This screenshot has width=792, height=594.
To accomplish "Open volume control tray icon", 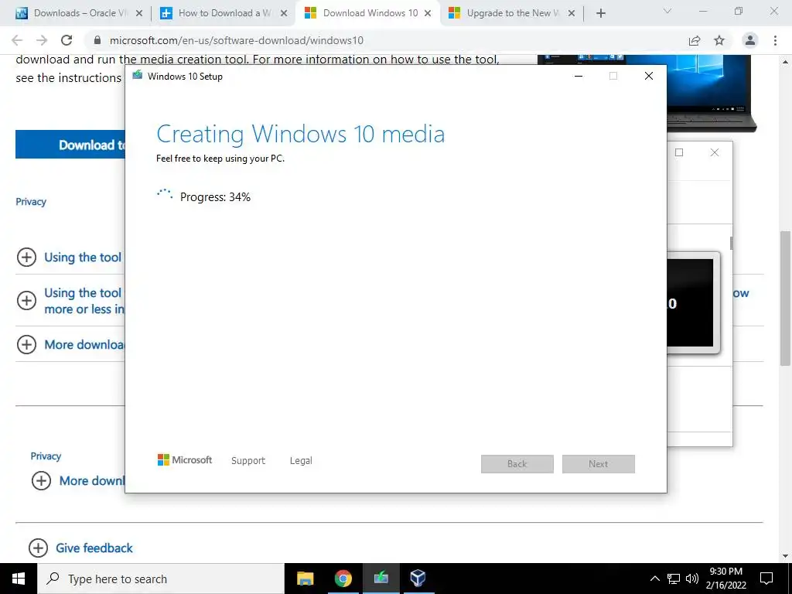I will (x=692, y=579).
